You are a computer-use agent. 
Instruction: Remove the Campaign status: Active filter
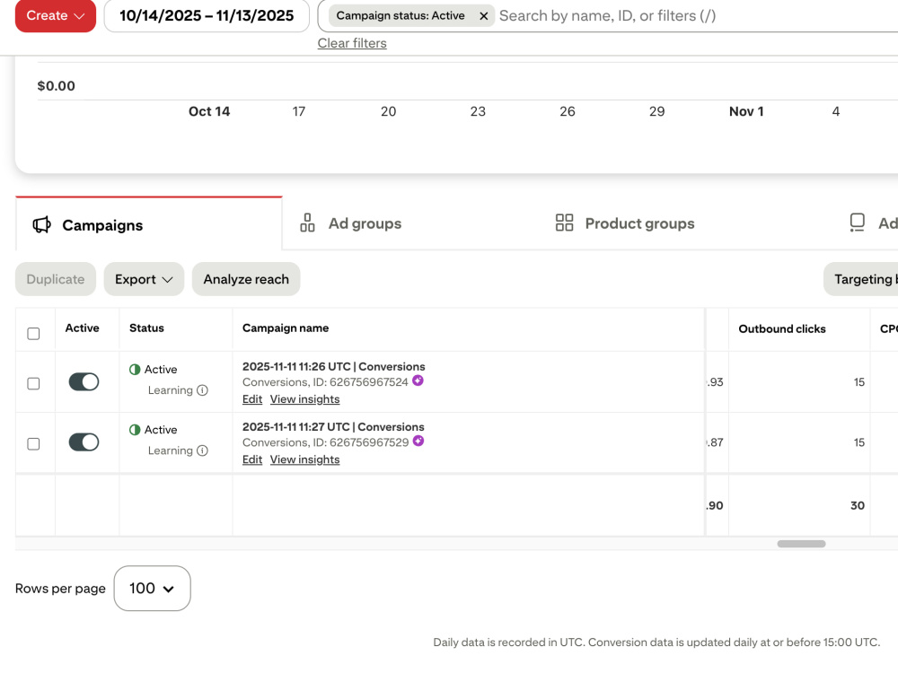483,16
